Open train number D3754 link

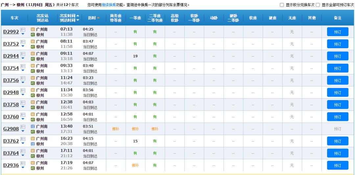pyautogui.click(x=11, y=68)
